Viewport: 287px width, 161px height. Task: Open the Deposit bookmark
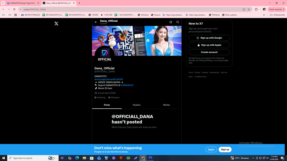coord(156,15)
